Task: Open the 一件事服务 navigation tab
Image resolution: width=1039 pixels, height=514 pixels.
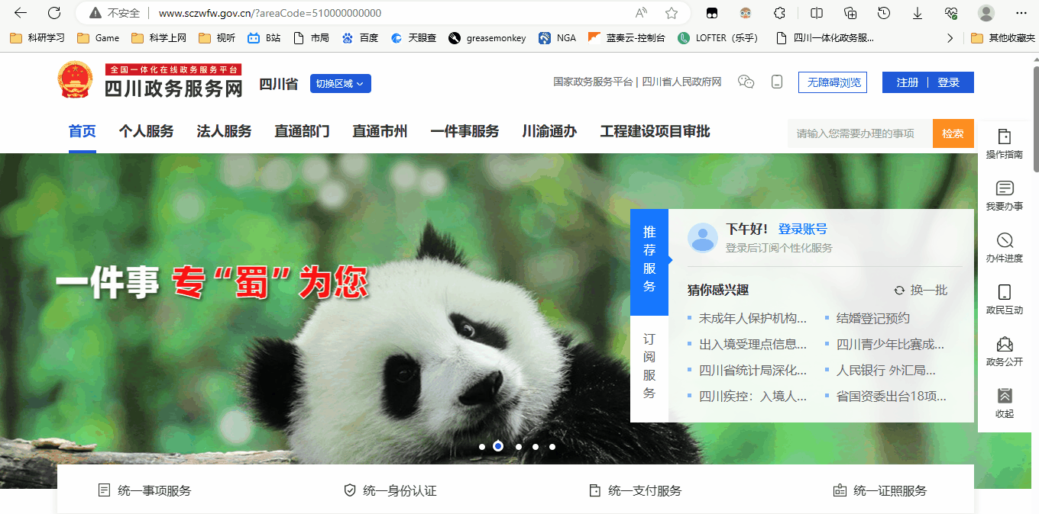Action: point(464,131)
